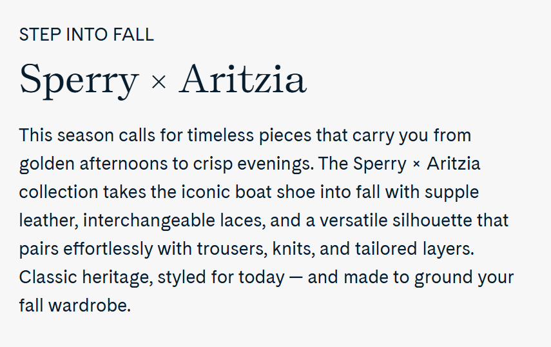Click the phrase "versatile silhouette"
This screenshot has width=551, height=347.
[398, 221]
